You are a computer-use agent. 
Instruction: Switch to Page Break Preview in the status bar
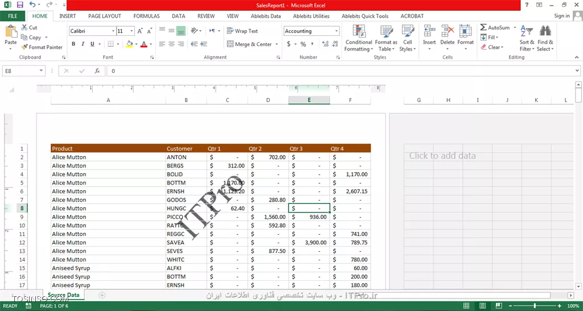498,306
